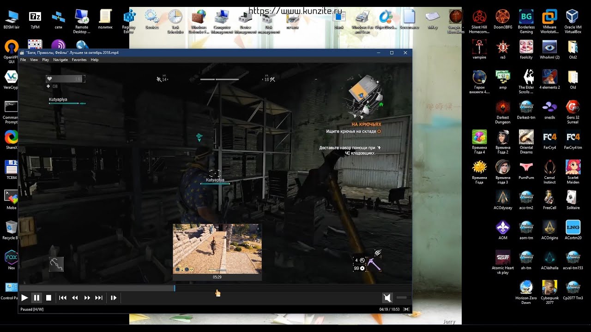Open the File menu
This screenshot has height=332, width=591.
tap(23, 60)
